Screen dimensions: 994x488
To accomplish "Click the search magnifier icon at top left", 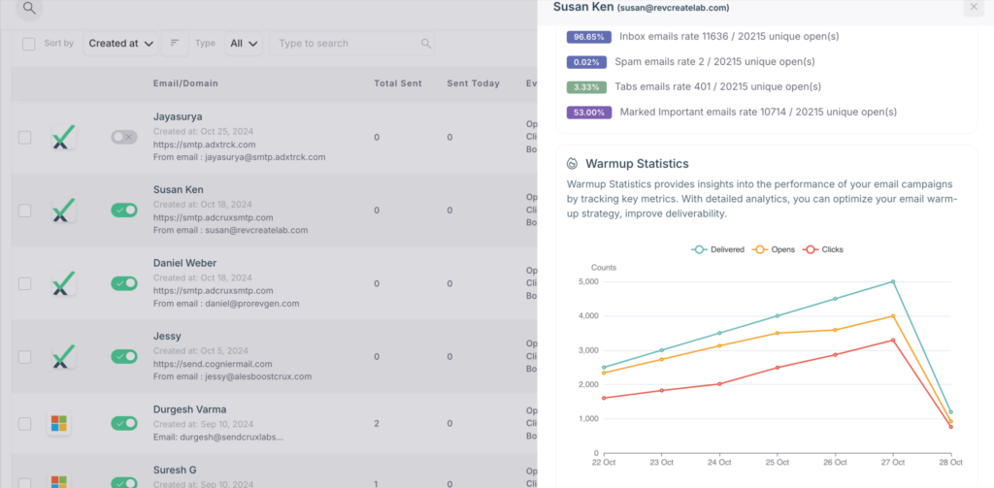I will pos(30,9).
